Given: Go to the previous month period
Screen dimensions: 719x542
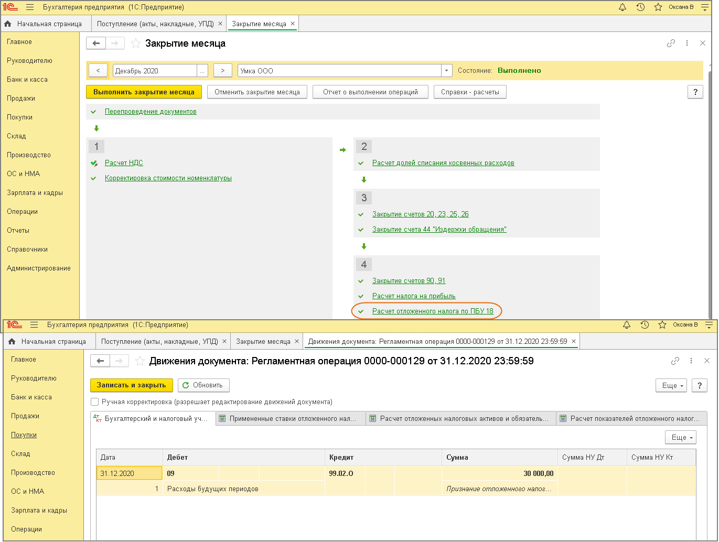Looking at the screenshot, I should pyautogui.click(x=98, y=70).
